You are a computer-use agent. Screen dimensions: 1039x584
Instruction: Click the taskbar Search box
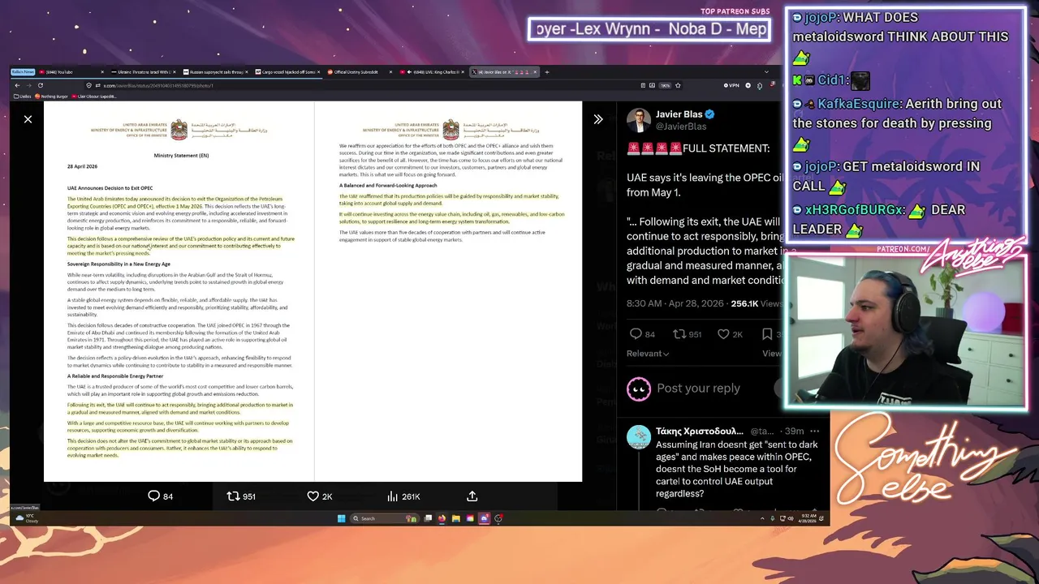(383, 518)
